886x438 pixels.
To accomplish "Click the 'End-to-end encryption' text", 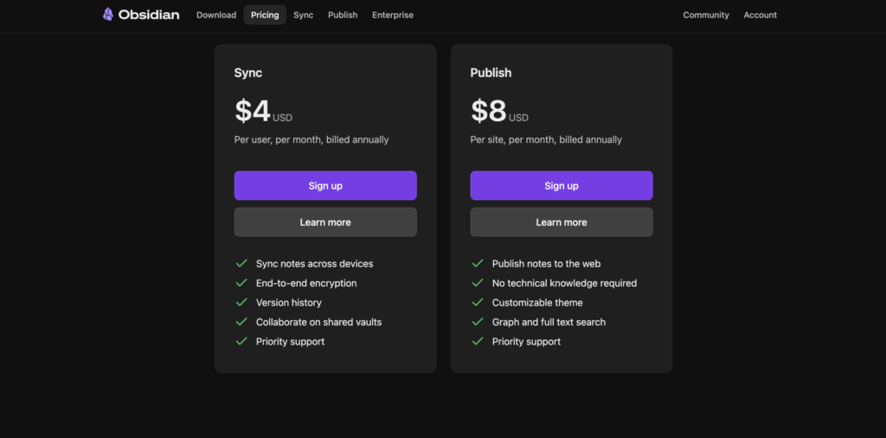I will coord(306,283).
